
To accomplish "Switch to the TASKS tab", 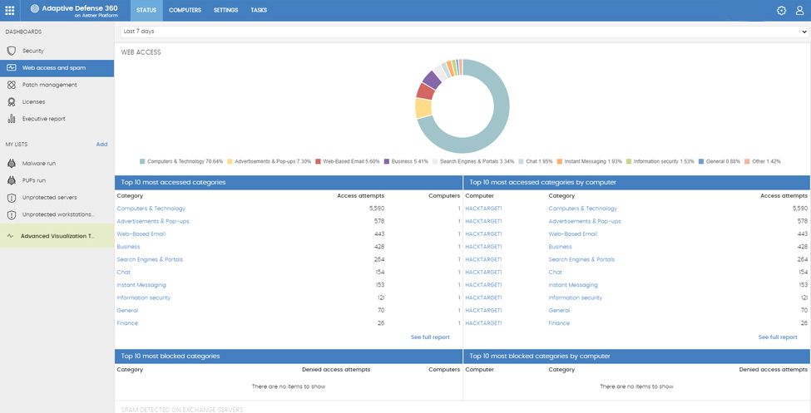I will [x=259, y=10].
